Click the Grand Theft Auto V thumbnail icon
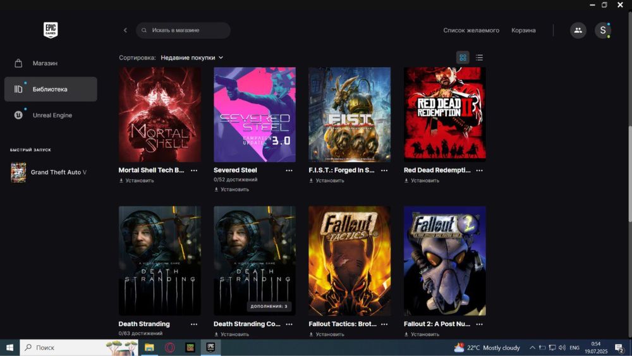632x356 pixels. 18,172
